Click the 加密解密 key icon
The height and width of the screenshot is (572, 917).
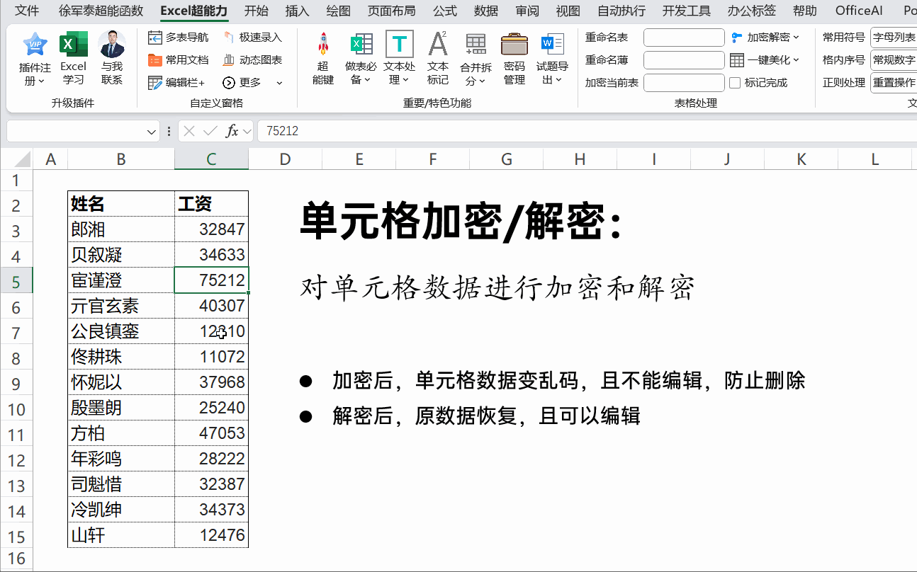(737, 37)
